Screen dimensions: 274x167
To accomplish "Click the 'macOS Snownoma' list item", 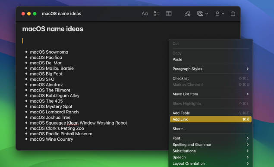I will click(x=49, y=52).
